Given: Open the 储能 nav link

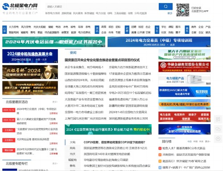Looking at the screenshot, I should point(50,27).
